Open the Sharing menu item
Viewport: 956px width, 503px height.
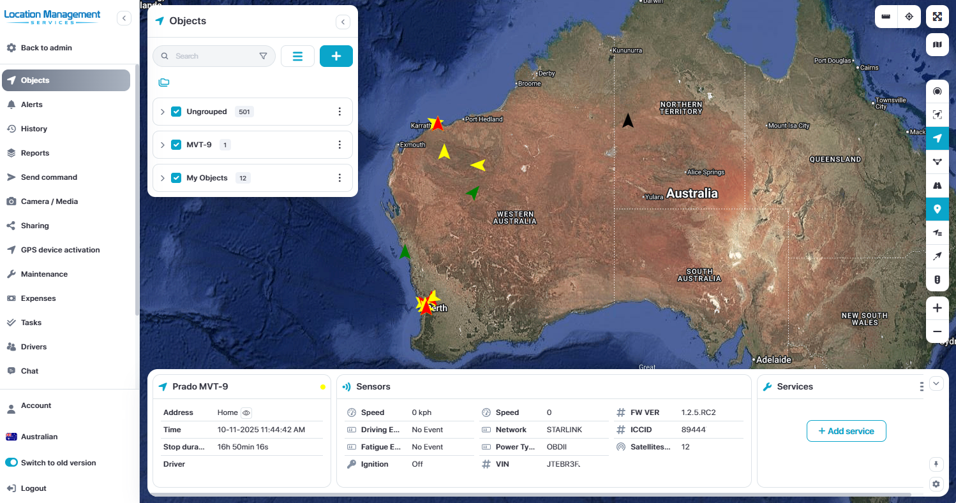[x=66, y=226]
